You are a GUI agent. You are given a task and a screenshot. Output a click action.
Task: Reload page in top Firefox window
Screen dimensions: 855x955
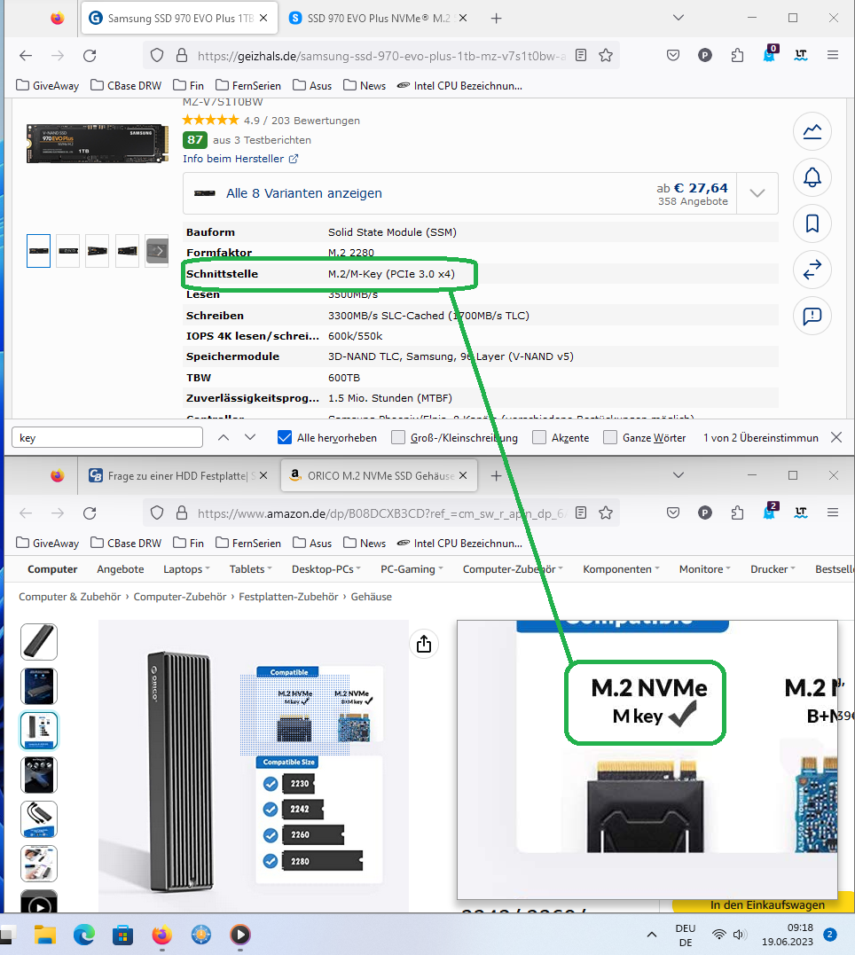(x=90, y=56)
